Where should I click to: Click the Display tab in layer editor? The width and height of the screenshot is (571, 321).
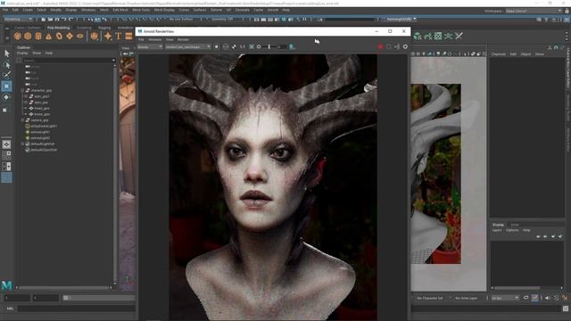[498, 225]
